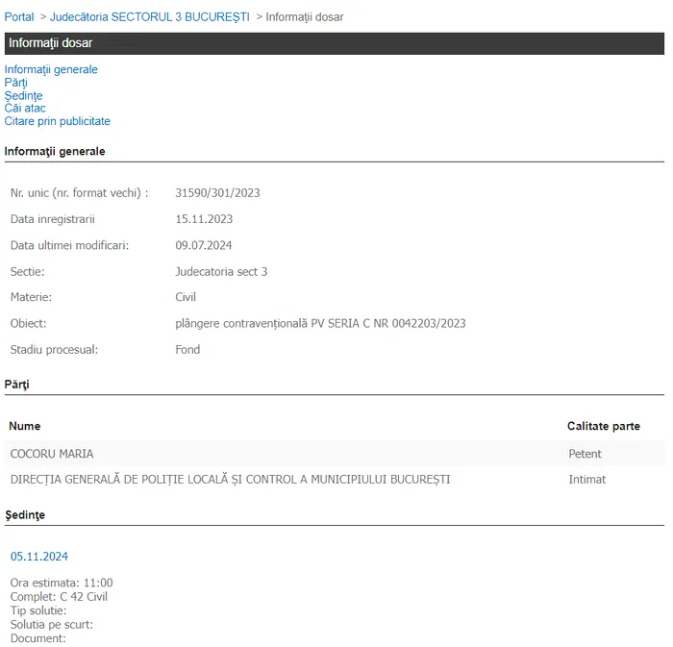This screenshot has height=647, width=673.
Task: Click the Ora estimata: 11:00 line
Action: click(62, 583)
